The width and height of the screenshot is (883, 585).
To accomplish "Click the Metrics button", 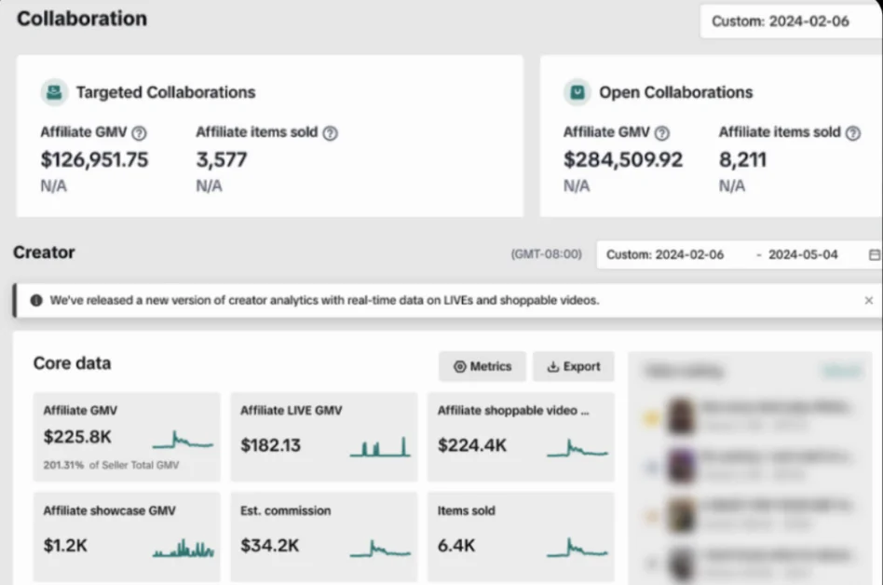I will point(482,366).
